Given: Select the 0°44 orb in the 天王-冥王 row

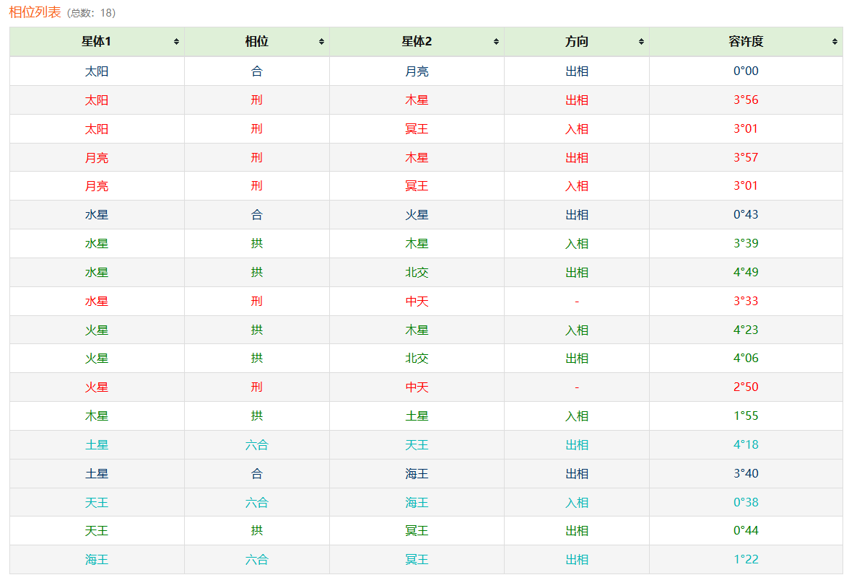Looking at the screenshot, I should pyautogui.click(x=746, y=531).
